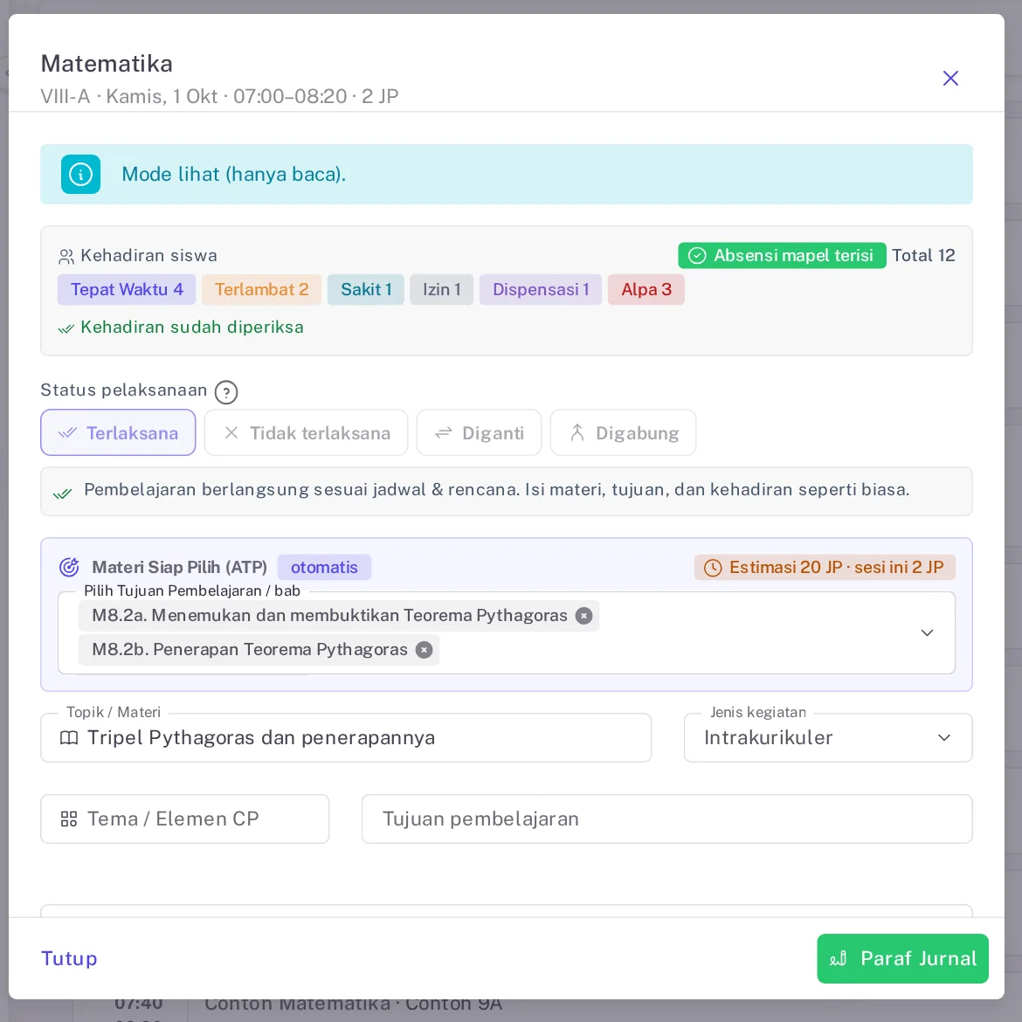
Task: Click the checkmark icon in Absensi badge
Action: 697,255
